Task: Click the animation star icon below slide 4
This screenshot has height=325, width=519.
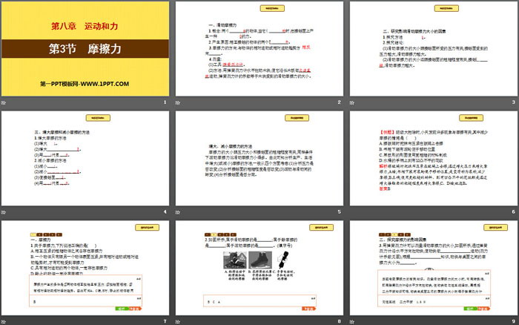Action: (x=4, y=211)
